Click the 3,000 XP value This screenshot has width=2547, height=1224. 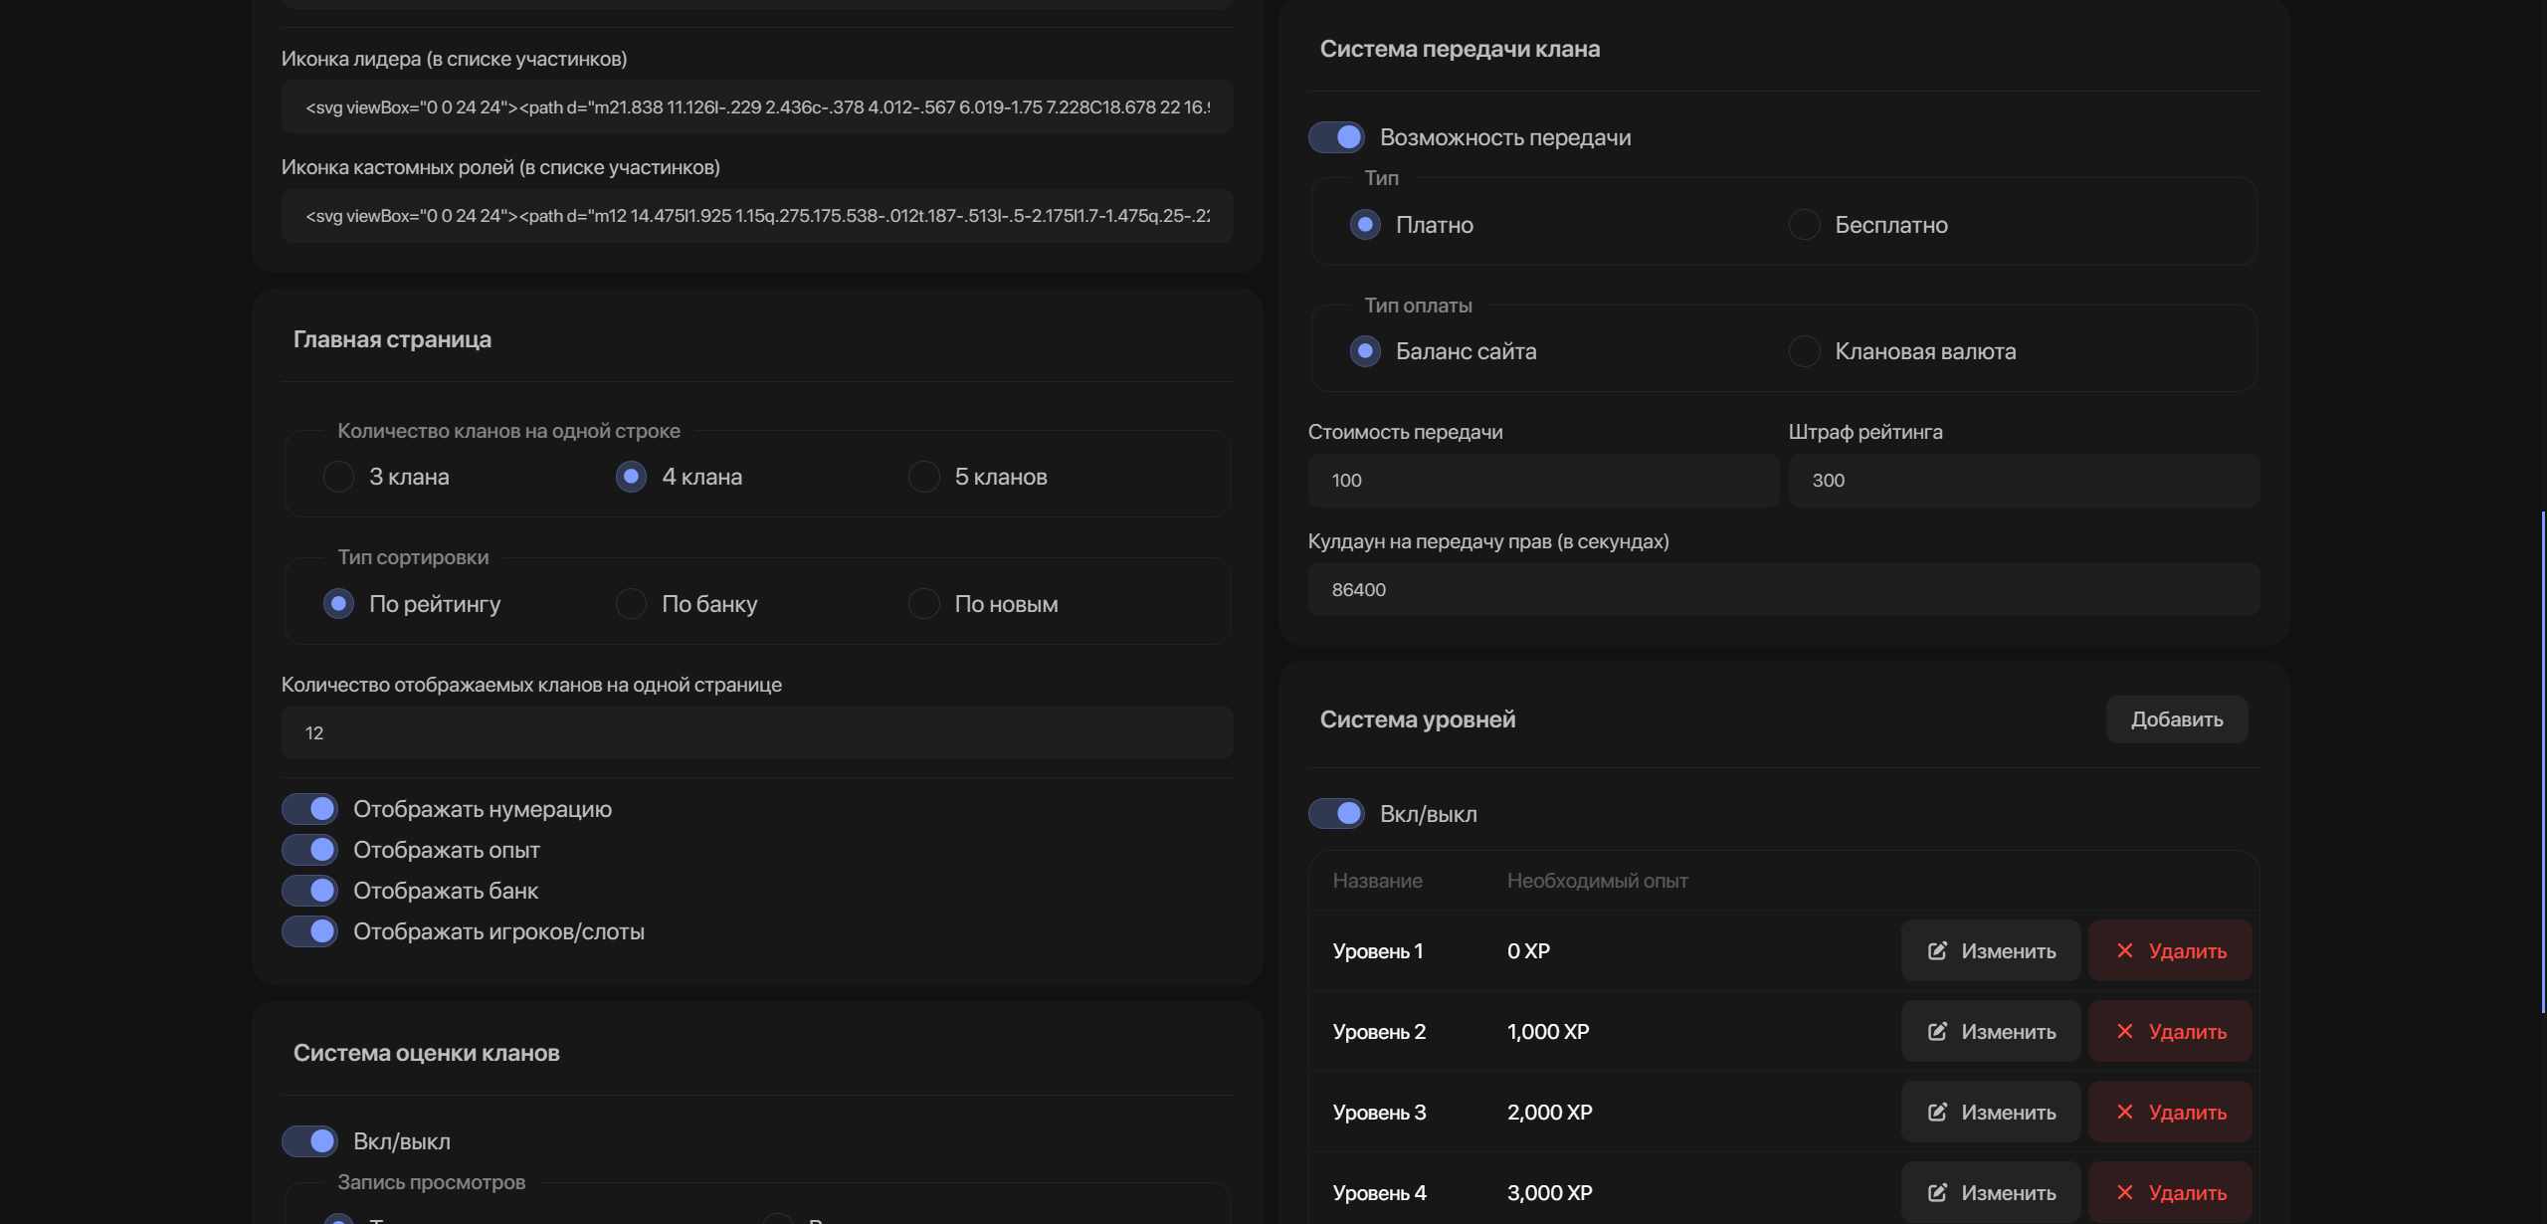(1549, 1193)
